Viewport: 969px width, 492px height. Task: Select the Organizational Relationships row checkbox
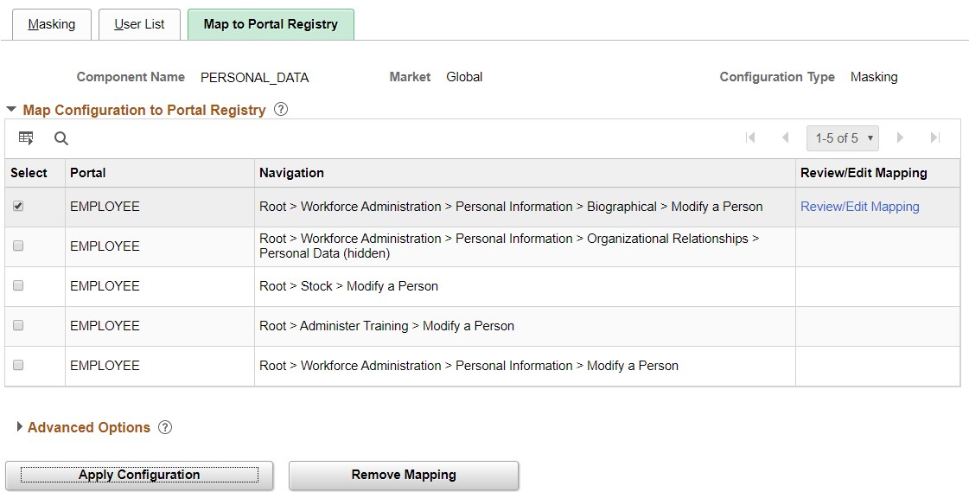click(18, 246)
